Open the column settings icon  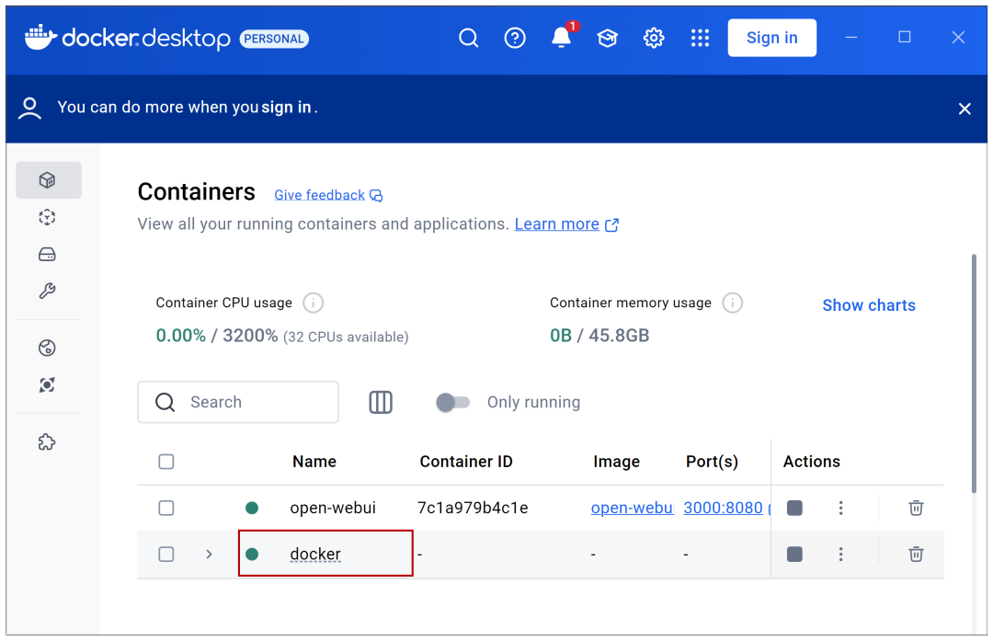coord(381,402)
